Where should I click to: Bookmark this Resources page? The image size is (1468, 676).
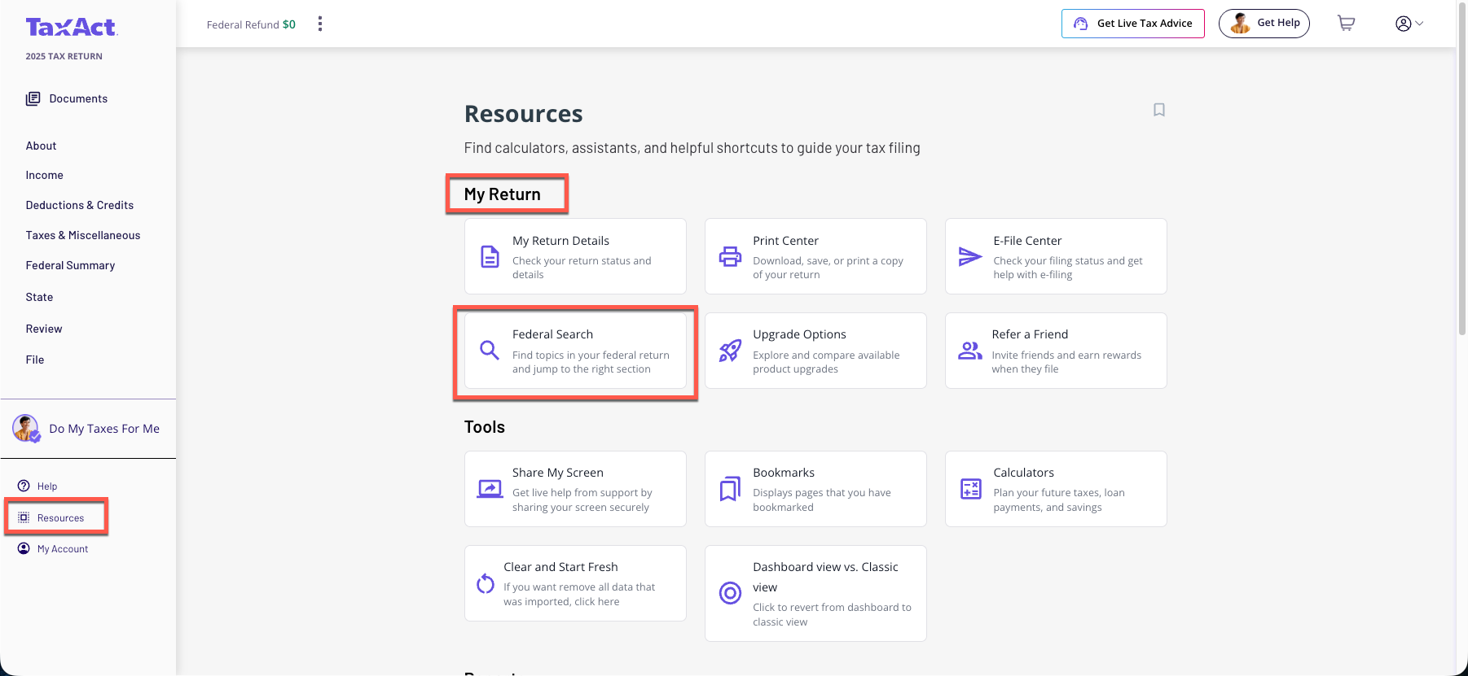point(1158,110)
